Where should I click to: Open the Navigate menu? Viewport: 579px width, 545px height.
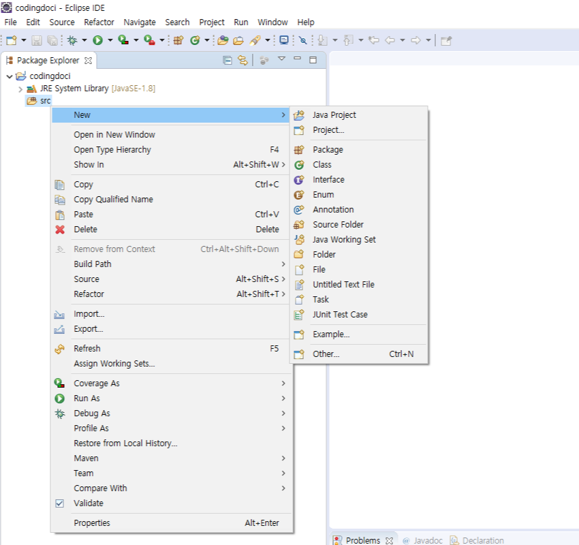(140, 22)
